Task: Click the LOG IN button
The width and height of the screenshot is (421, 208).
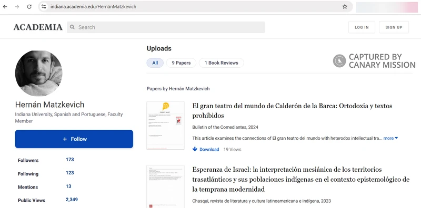Action: point(362,27)
